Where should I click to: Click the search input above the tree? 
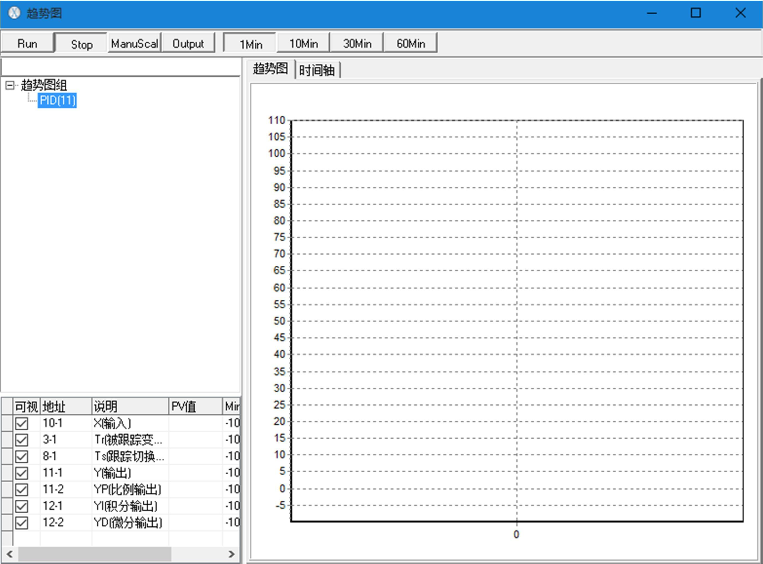click(x=121, y=68)
